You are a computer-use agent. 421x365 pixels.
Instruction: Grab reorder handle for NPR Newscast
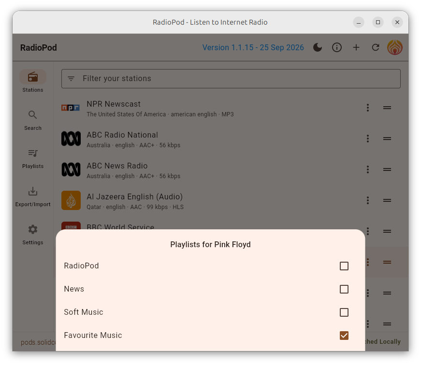click(x=387, y=108)
